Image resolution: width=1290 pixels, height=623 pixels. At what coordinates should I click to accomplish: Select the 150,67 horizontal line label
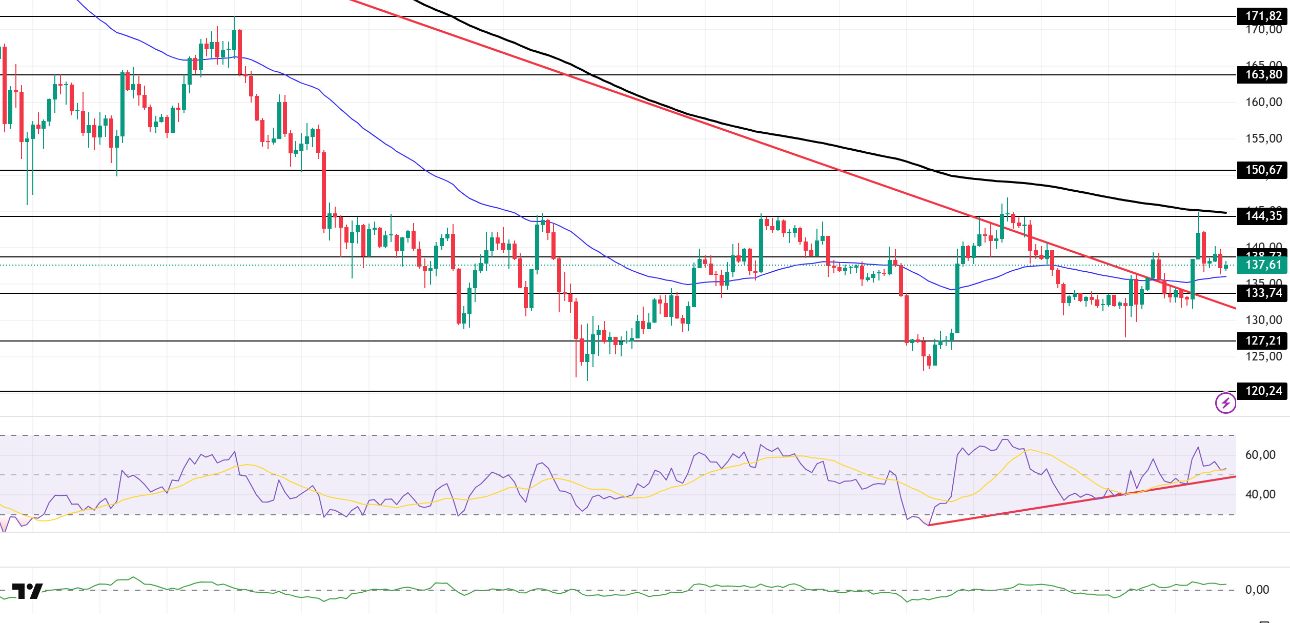tap(1263, 170)
